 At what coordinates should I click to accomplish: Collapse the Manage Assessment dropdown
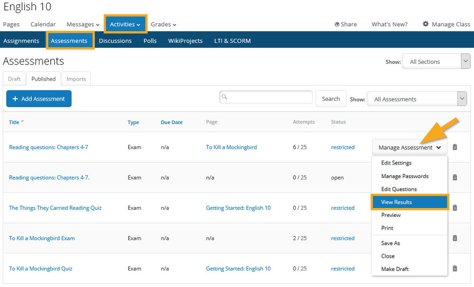click(x=409, y=147)
